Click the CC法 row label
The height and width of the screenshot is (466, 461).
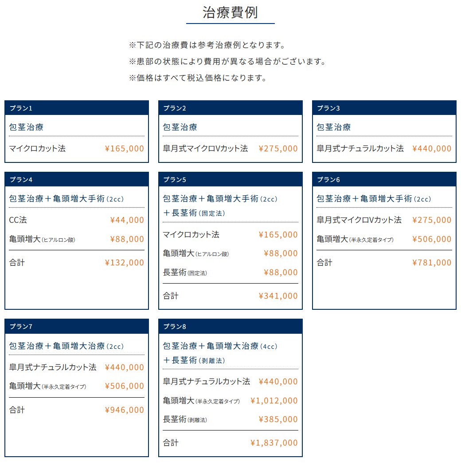pos(18,220)
